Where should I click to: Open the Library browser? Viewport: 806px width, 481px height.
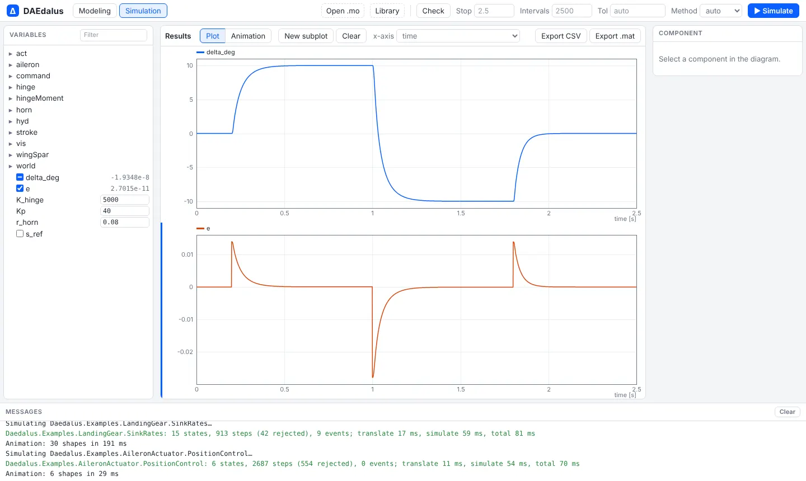coord(387,11)
